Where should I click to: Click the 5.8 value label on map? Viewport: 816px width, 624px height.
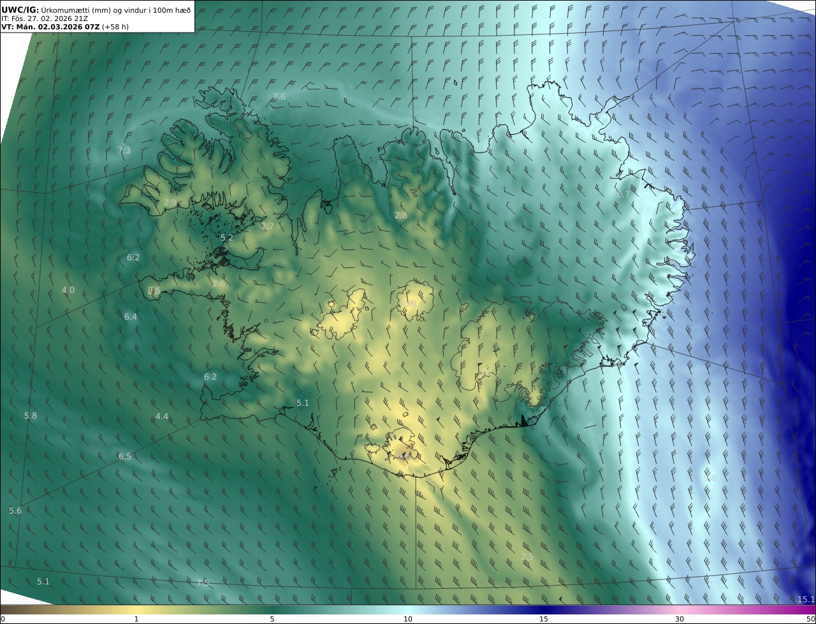31,415
